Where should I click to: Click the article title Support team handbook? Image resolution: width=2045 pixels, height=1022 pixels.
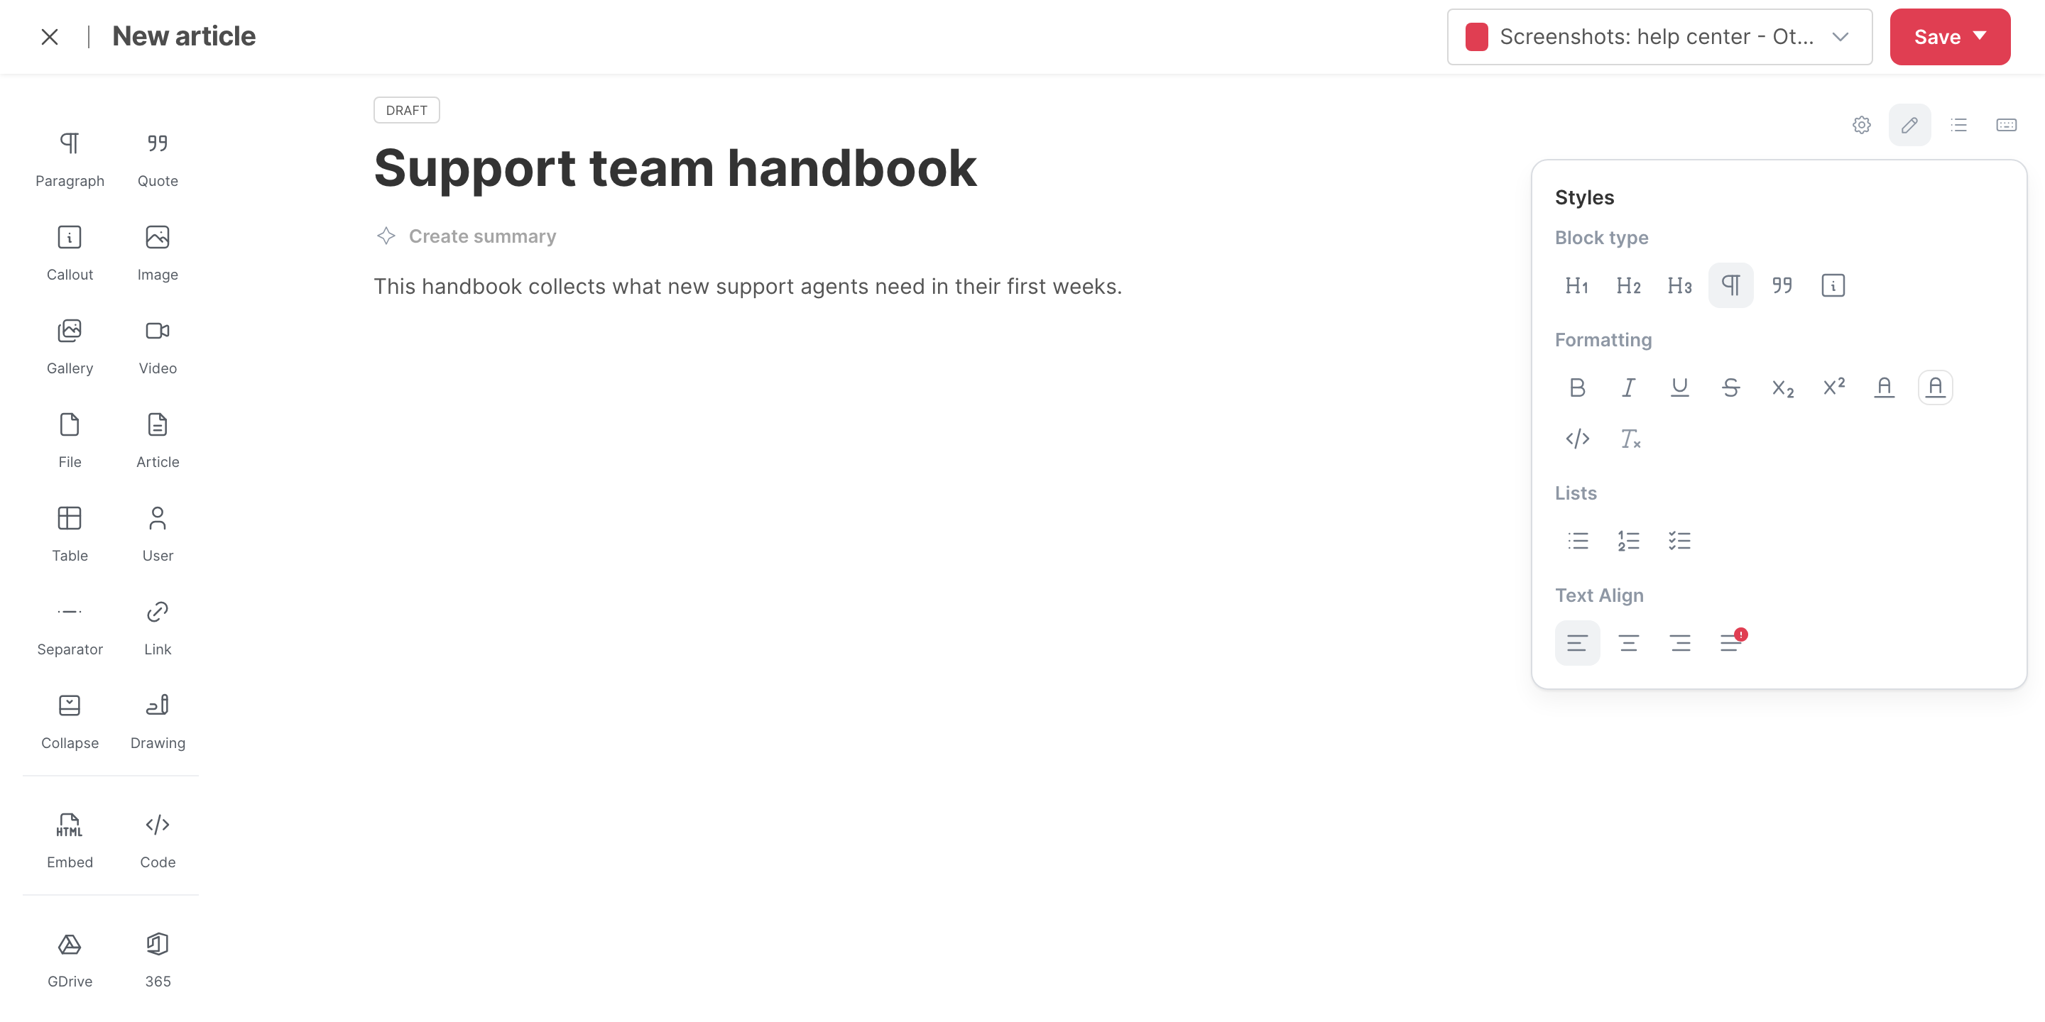(675, 168)
